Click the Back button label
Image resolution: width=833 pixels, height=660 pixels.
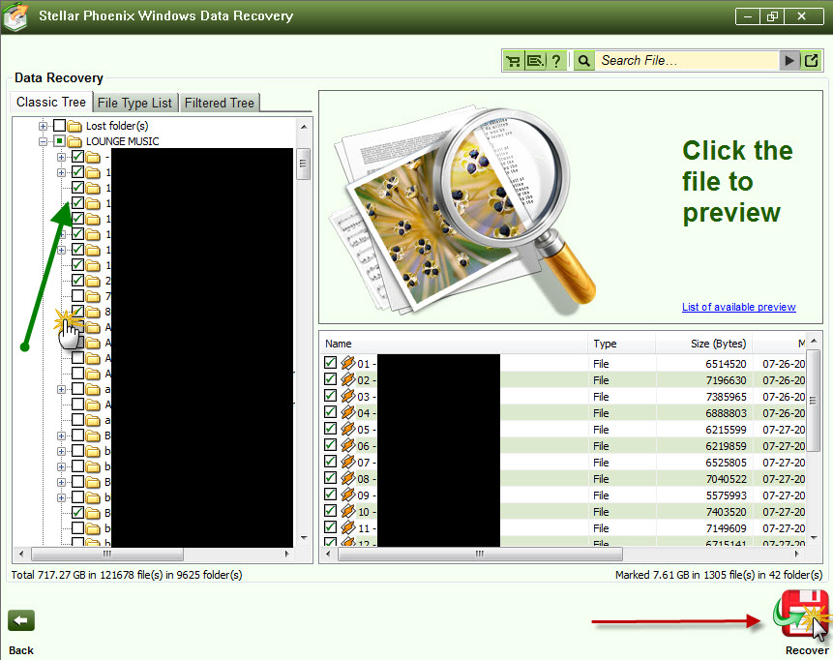21,650
